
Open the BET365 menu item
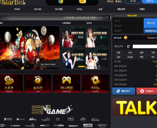tap(38, 9)
